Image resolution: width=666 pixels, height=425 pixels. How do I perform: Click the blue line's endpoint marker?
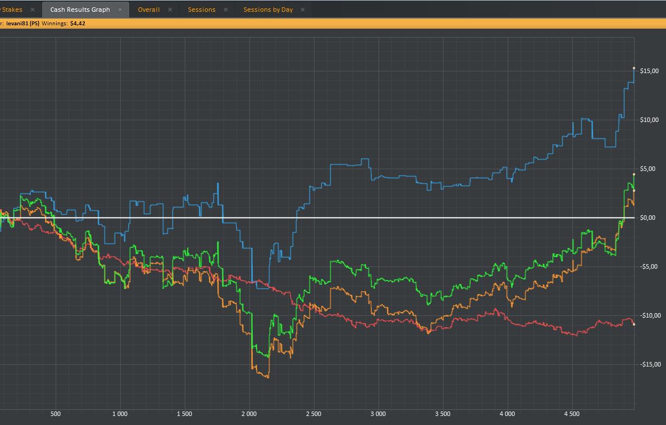(x=634, y=68)
